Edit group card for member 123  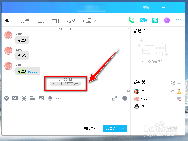pyautogui.click(x=172, y=91)
